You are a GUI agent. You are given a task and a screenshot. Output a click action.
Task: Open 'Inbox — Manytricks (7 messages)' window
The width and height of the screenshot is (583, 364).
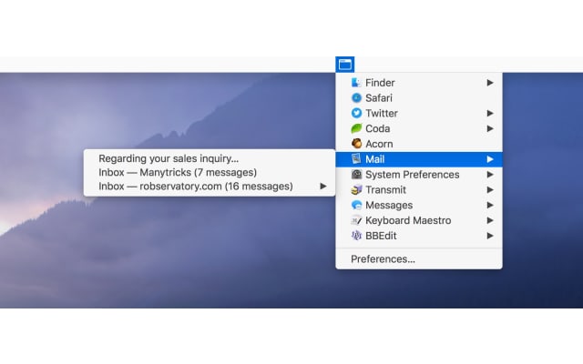pos(210,172)
